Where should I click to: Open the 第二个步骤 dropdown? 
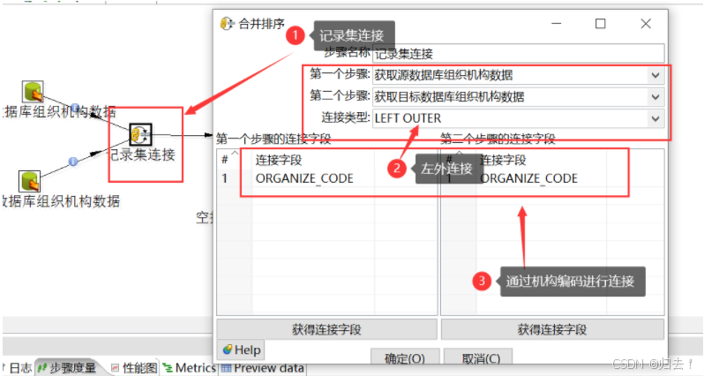tap(655, 96)
